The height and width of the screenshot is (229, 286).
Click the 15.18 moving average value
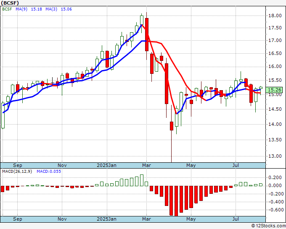coord(37,9)
